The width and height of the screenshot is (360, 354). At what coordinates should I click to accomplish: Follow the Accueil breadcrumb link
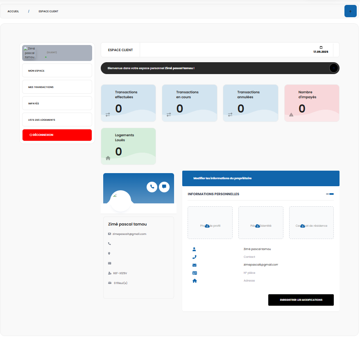13,11
